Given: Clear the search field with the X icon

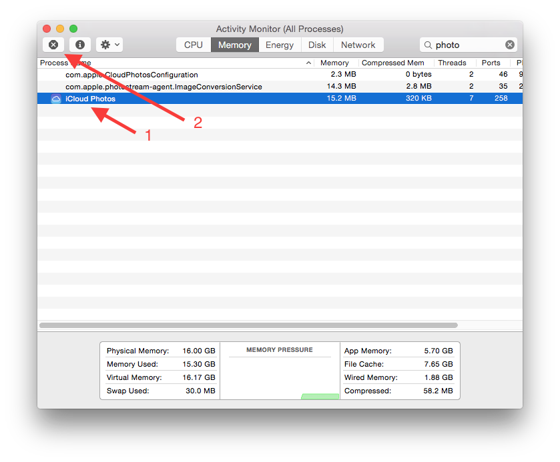Looking at the screenshot, I should pyautogui.click(x=510, y=45).
